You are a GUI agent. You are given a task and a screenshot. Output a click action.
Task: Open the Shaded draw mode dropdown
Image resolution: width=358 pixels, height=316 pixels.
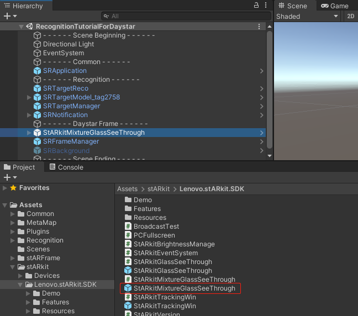click(x=307, y=17)
